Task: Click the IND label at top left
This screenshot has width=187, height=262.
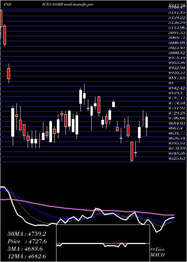Action: 7,4
